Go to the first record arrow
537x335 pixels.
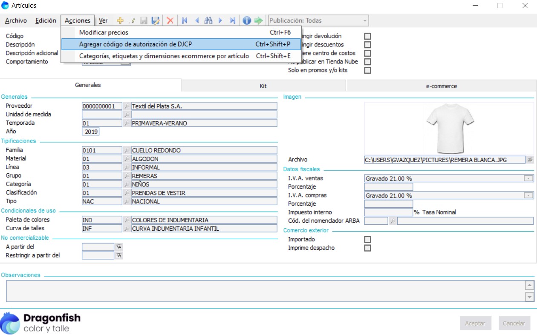click(x=185, y=20)
